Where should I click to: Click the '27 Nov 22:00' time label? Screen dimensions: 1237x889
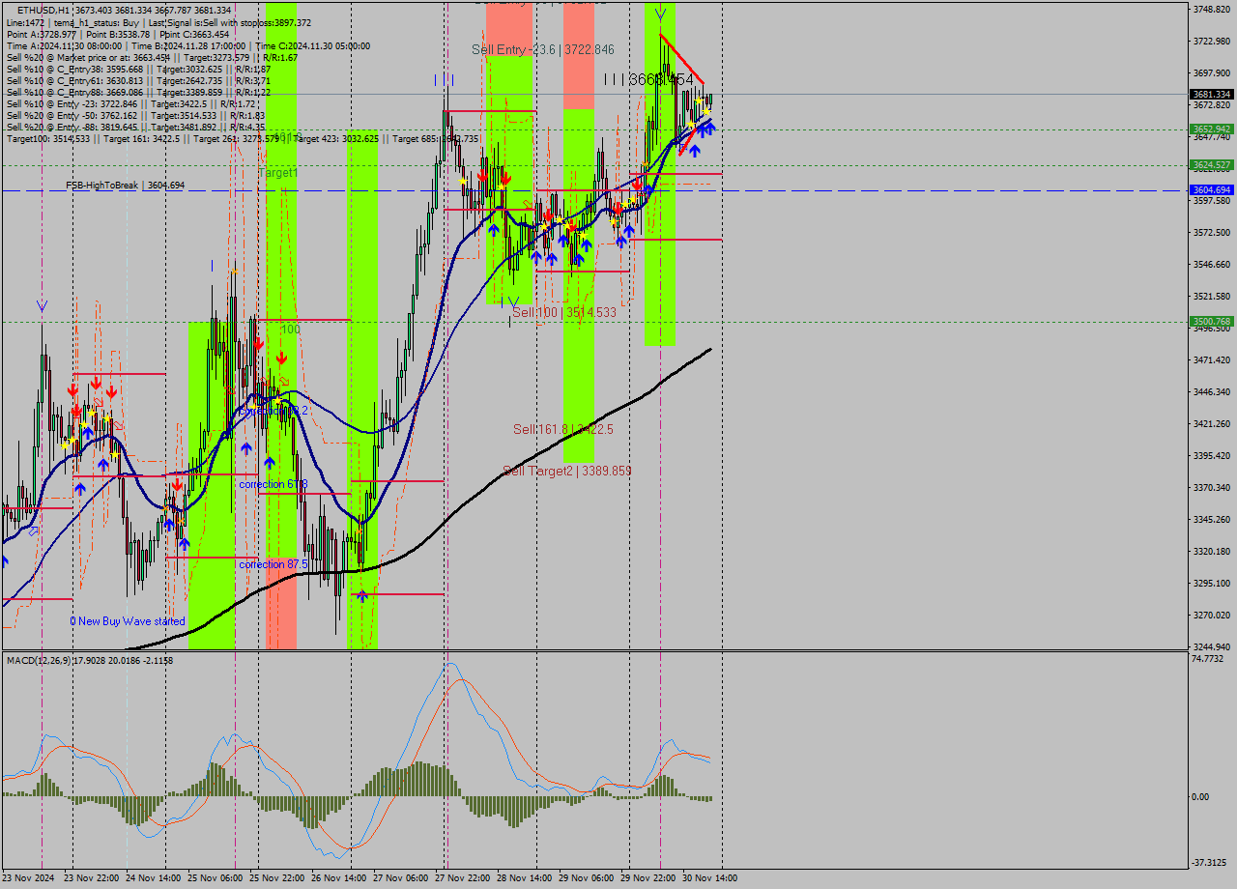(462, 878)
